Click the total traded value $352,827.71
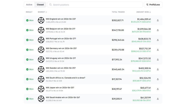 coord(118,20)
